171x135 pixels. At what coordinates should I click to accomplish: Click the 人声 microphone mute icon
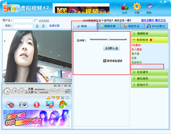coord(26,92)
